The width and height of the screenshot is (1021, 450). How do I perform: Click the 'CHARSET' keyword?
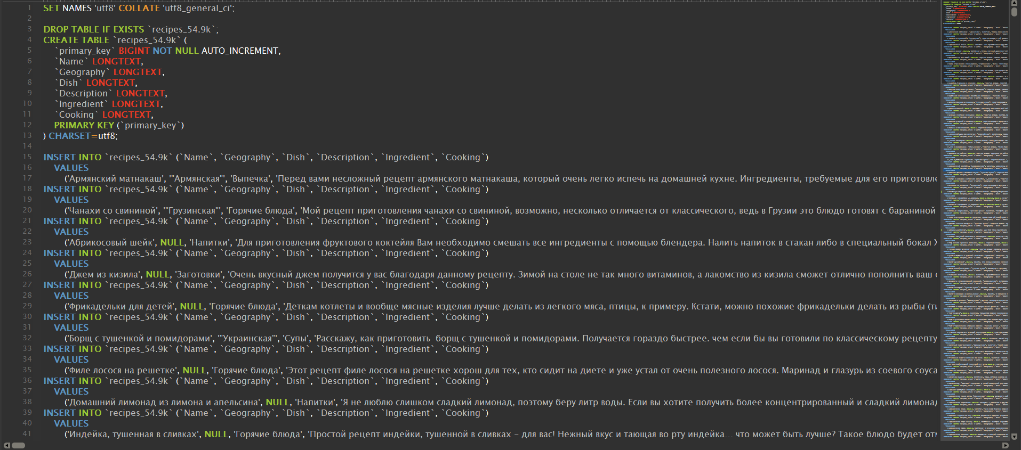(69, 136)
